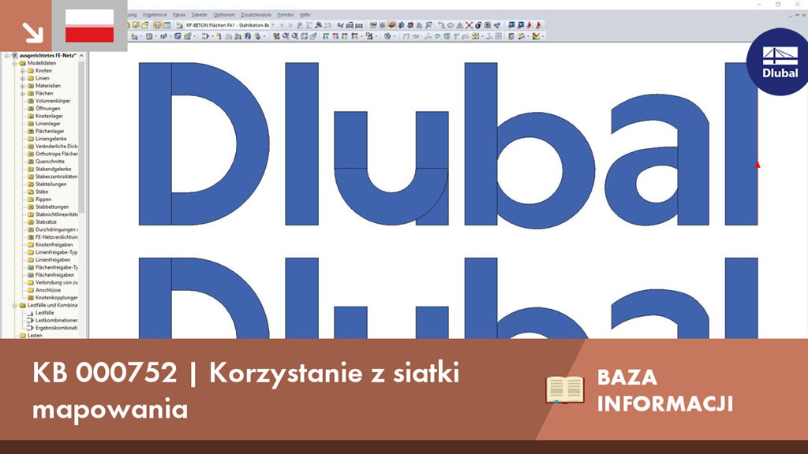This screenshot has height=454, width=808.
Task: Go to next item with right arrow
Action: click(x=290, y=25)
